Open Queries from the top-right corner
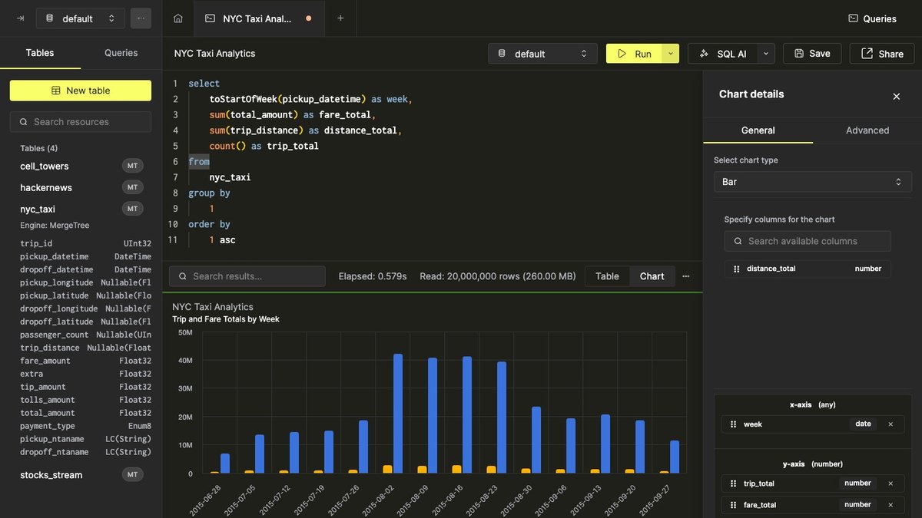The image size is (922, 518). [x=872, y=18]
